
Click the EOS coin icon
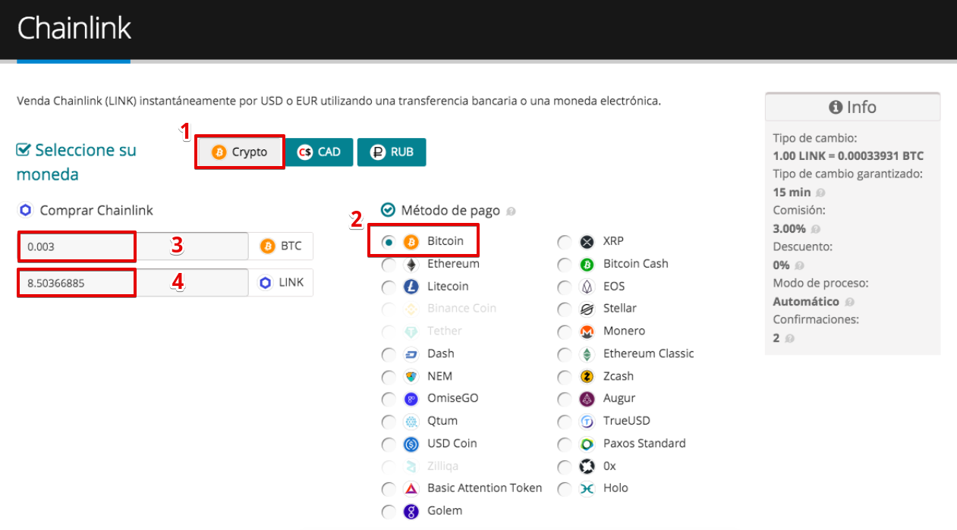click(x=587, y=287)
